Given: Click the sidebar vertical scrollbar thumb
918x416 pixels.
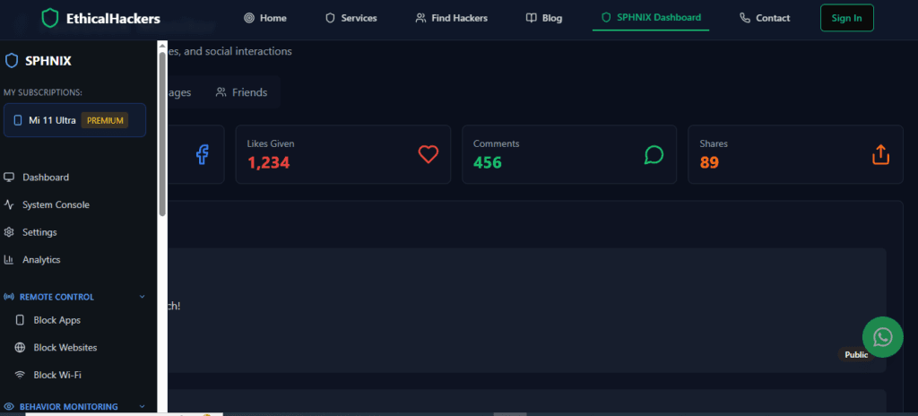Looking at the screenshot, I should (162, 136).
